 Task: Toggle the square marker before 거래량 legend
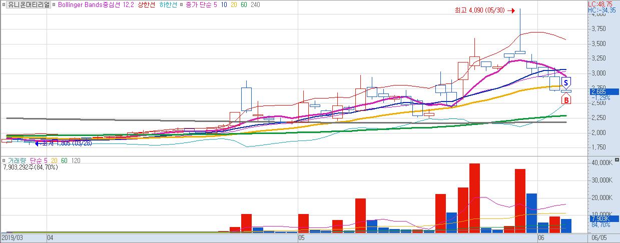[x=4, y=160]
